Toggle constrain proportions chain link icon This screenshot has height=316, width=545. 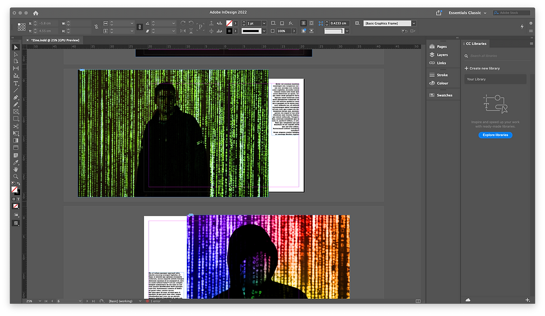96,26
